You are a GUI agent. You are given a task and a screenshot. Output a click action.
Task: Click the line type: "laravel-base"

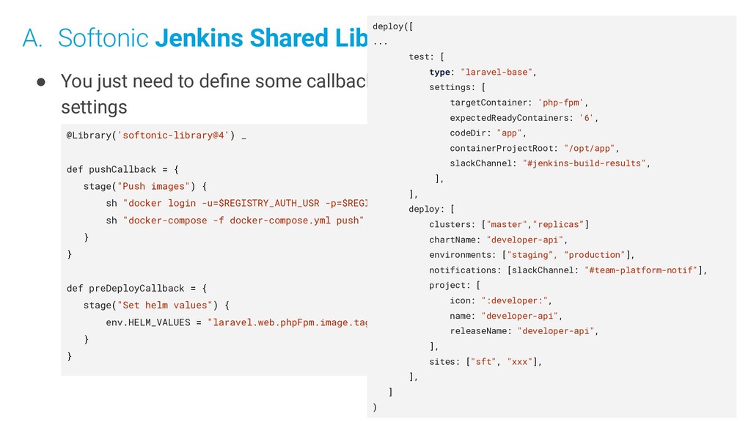point(483,73)
